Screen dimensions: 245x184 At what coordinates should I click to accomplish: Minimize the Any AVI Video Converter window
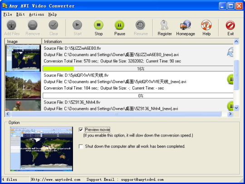(x=222, y=6)
